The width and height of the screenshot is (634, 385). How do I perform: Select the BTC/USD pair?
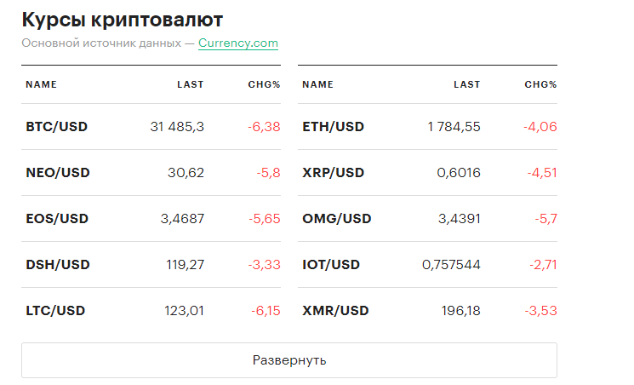tap(56, 127)
